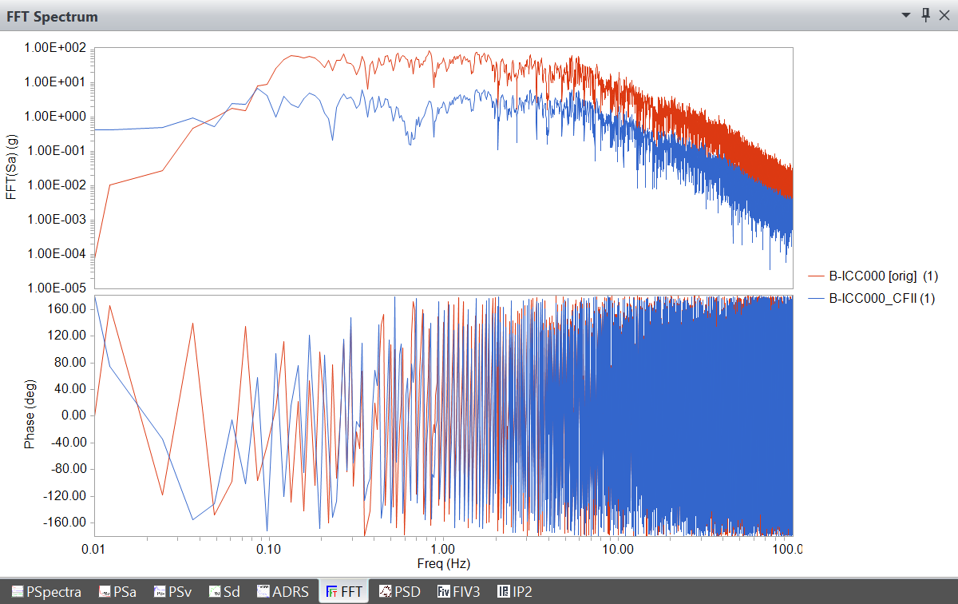958x604 pixels.
Task: Click the Phase (deg) axis label
Action: 30,415
